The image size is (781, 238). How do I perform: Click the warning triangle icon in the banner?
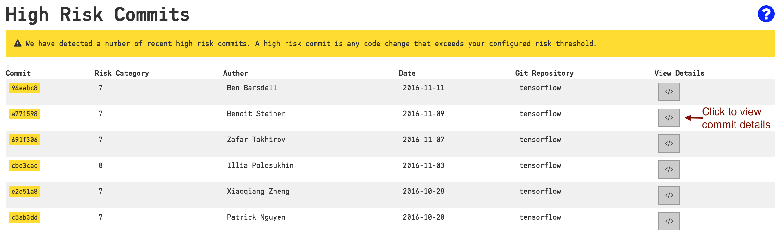[18, 43]
